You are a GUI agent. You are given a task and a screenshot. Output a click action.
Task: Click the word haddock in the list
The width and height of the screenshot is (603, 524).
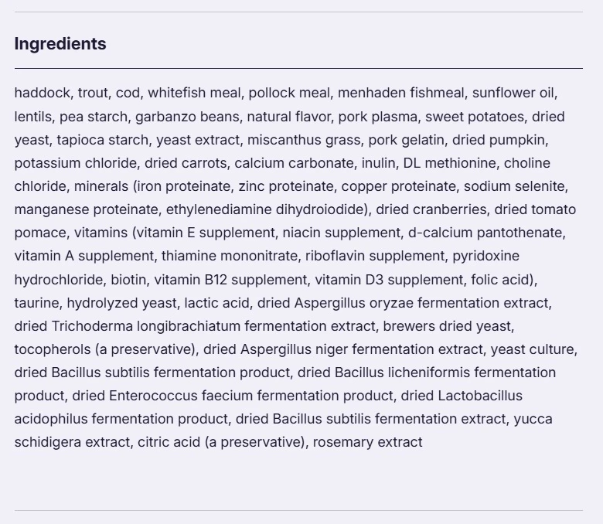(x=43, y=93)
